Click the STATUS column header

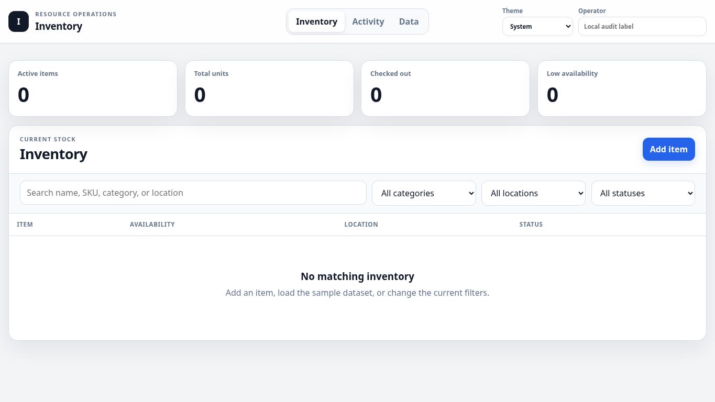point(531,225)
